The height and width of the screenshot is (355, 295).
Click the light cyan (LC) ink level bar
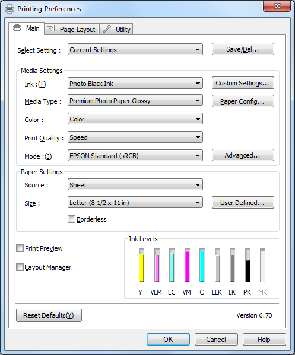pos(172,265)
